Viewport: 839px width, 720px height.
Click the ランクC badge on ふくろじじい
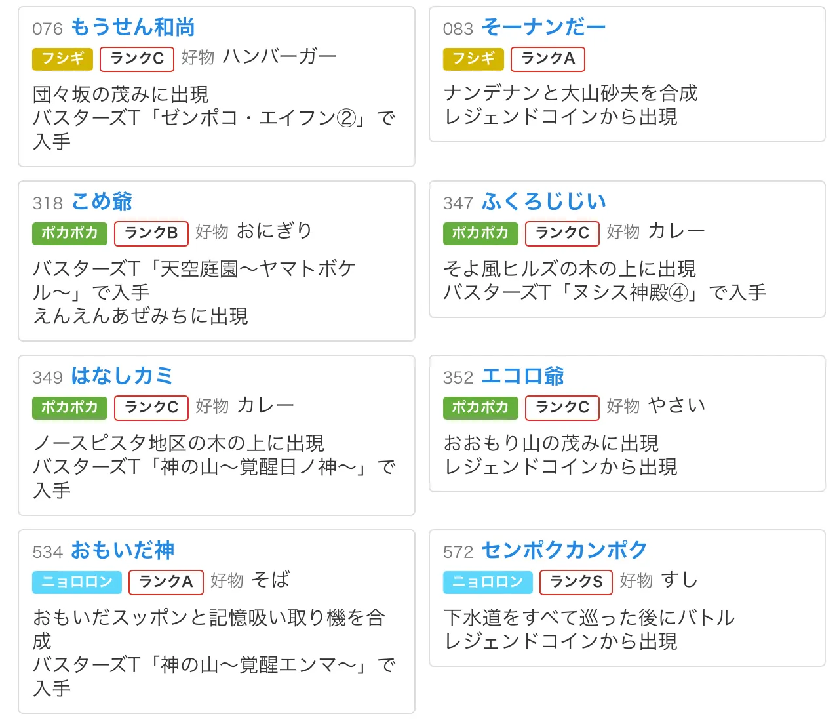click(562, 233)
